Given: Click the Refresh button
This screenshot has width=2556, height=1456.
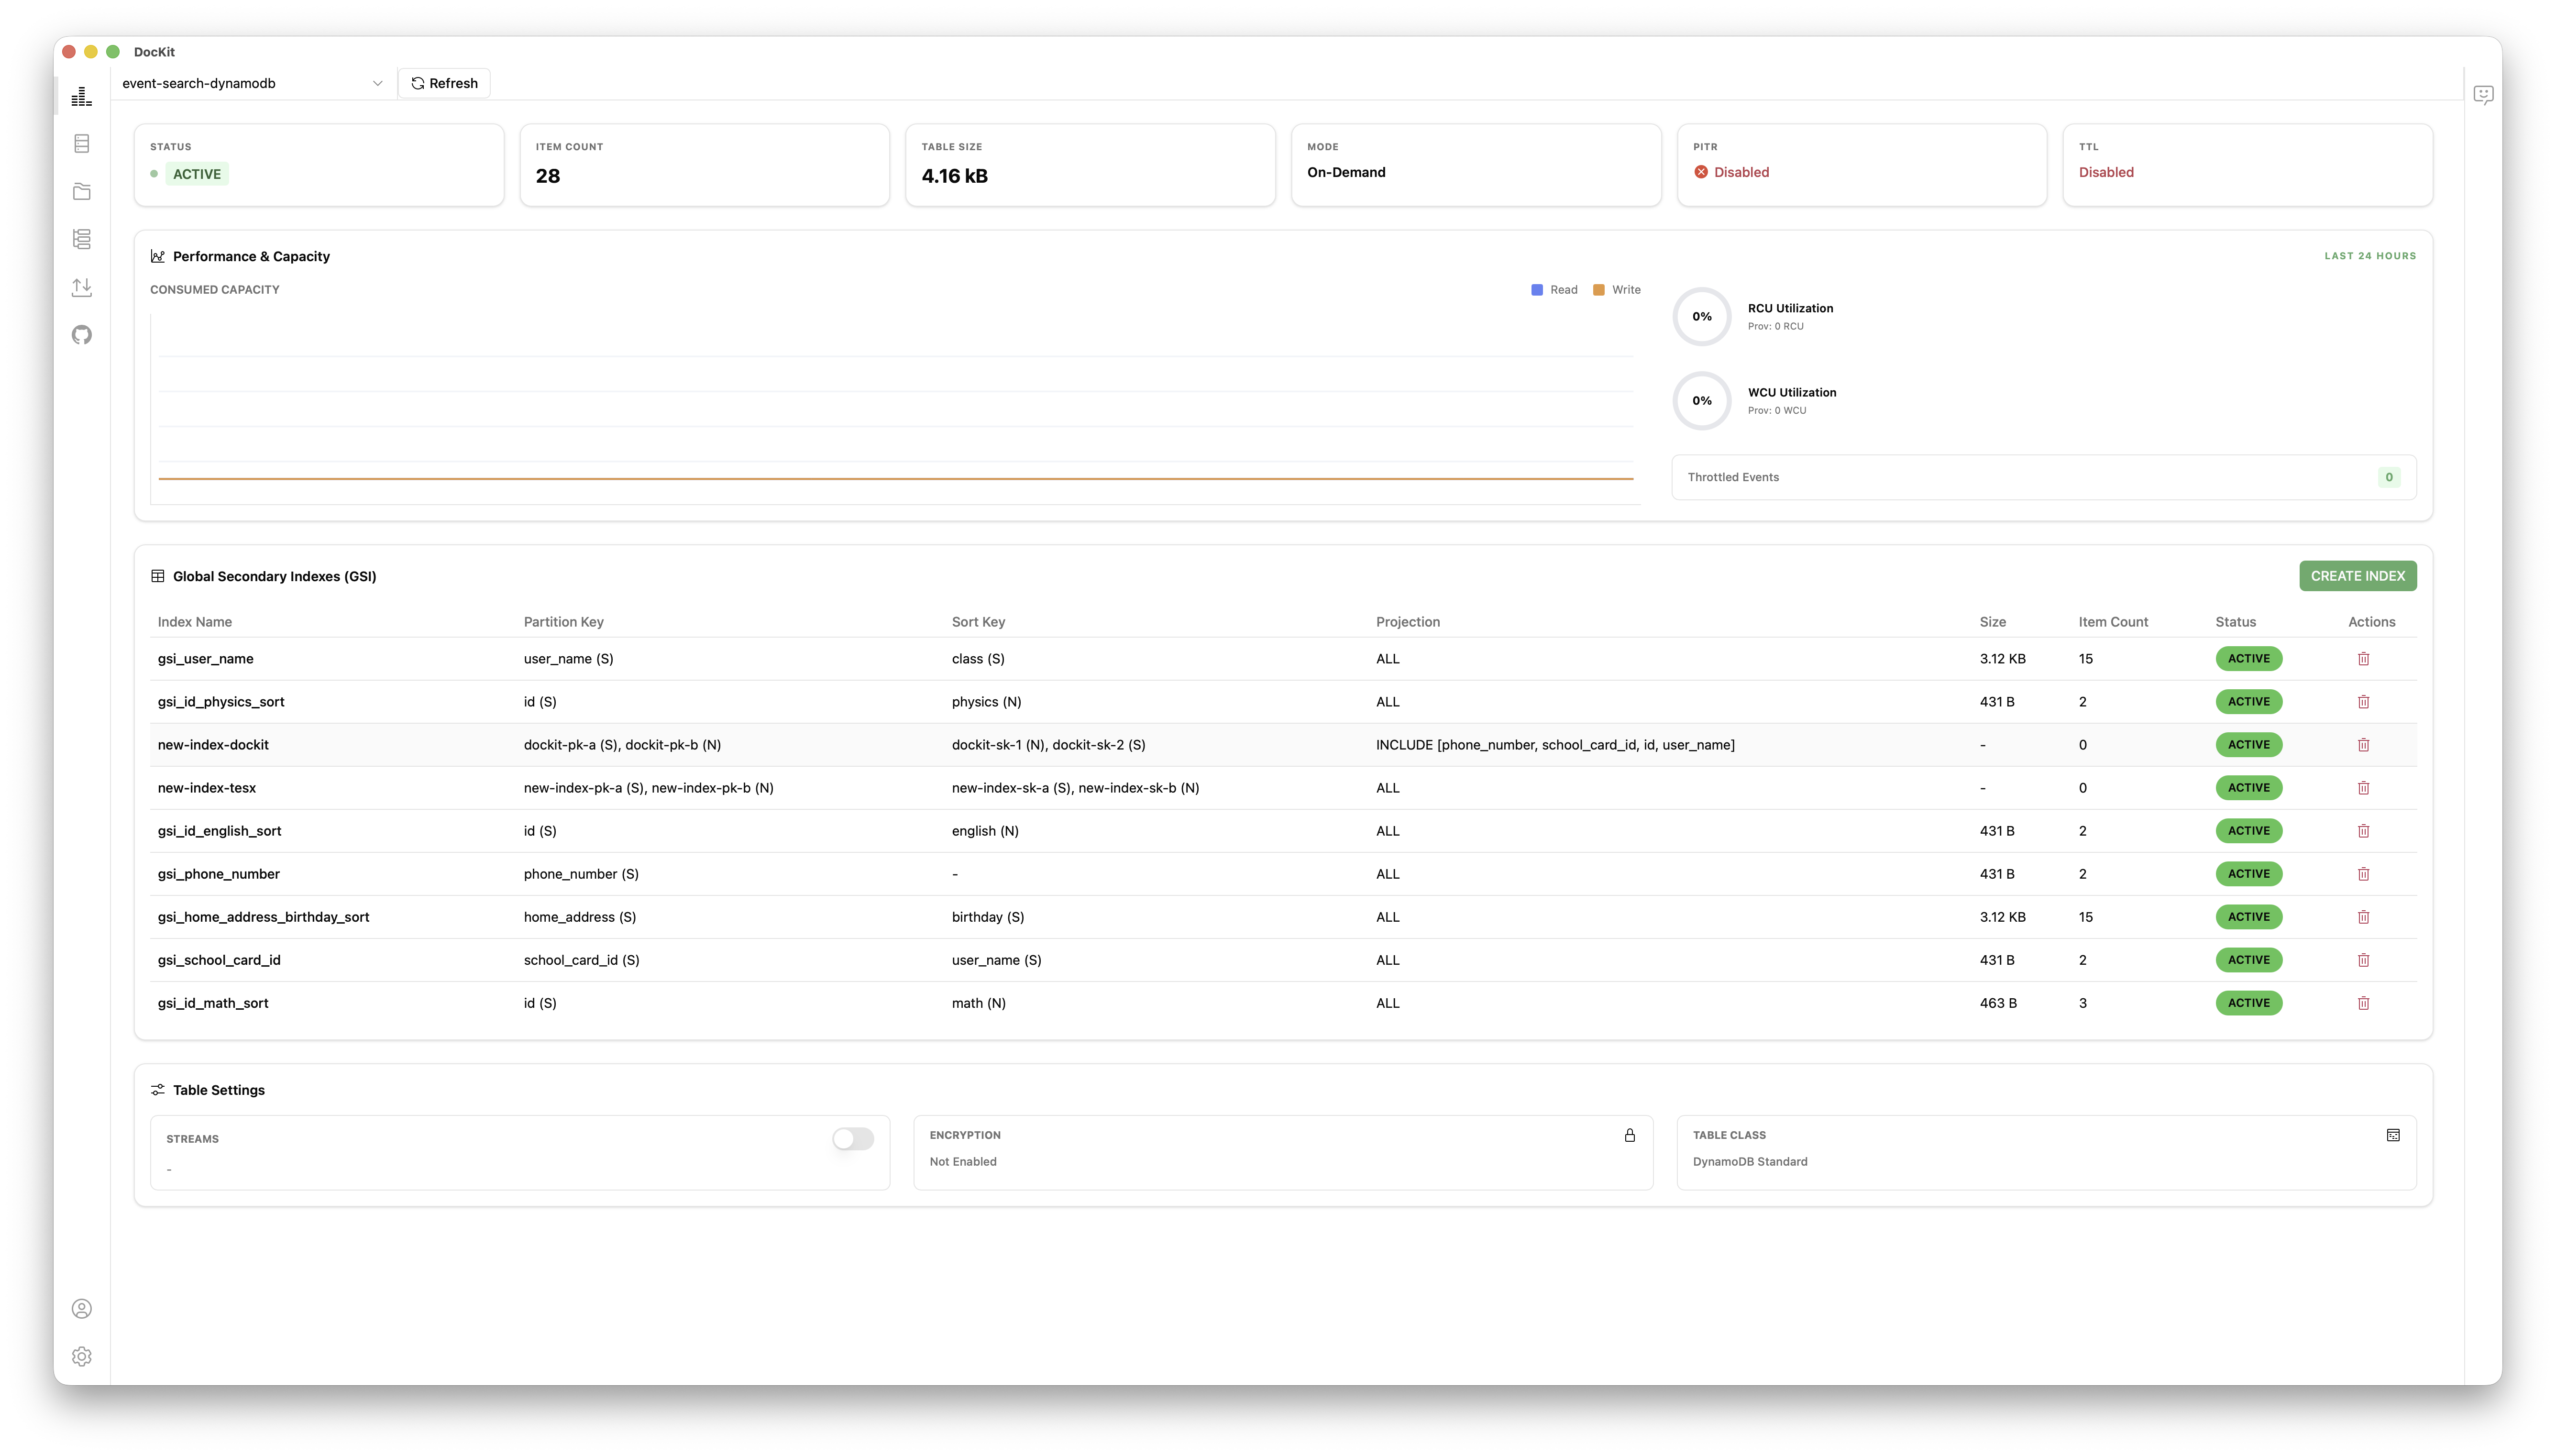Looking at the screenshot, I should (x=444, y=83).
